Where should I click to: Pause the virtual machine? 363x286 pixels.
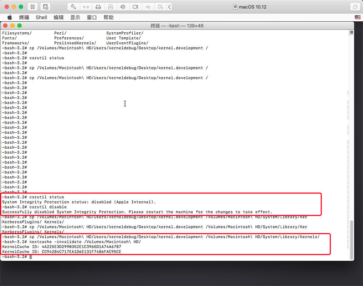tap(33, 7)
